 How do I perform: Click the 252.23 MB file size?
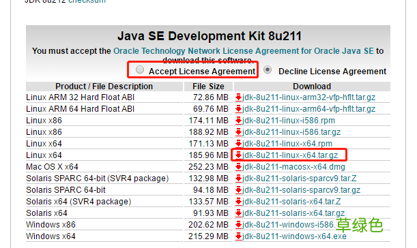pos(209,167)
